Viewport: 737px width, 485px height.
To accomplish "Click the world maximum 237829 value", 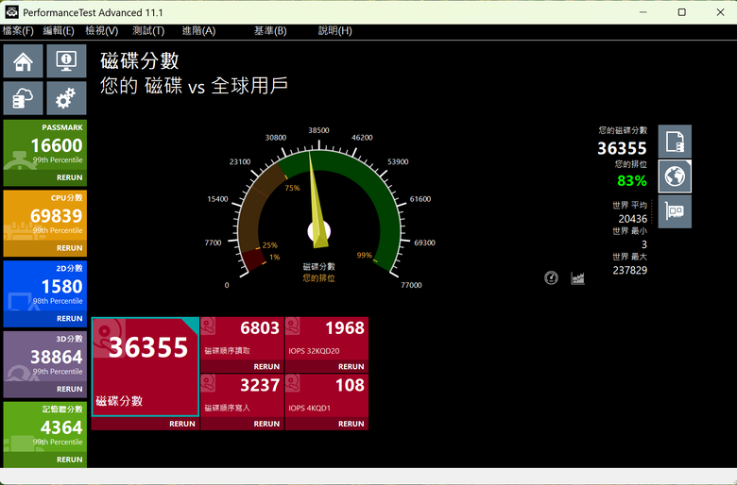I will tap(630, 270).
